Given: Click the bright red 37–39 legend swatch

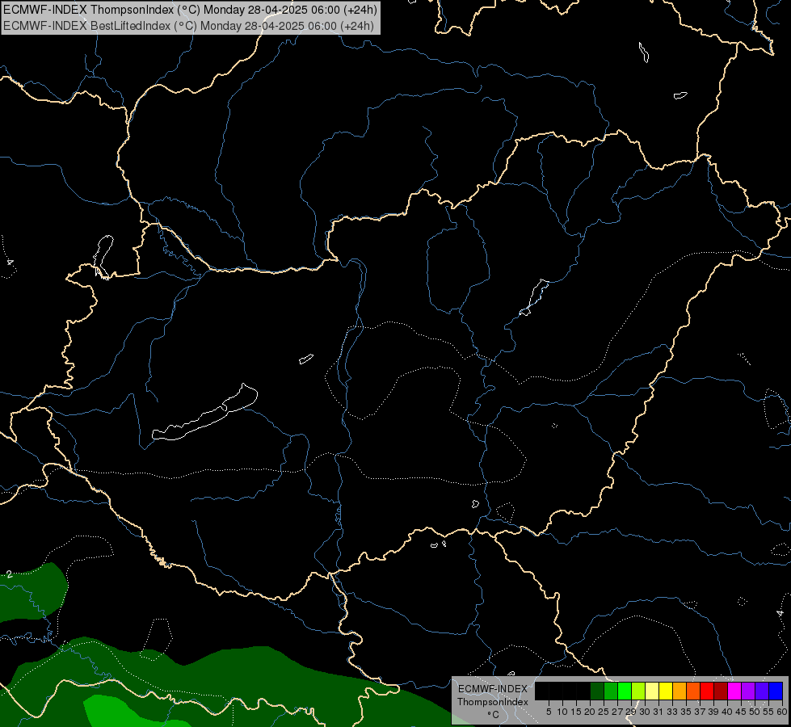Looking at the screenshot, I should point(707,691).
